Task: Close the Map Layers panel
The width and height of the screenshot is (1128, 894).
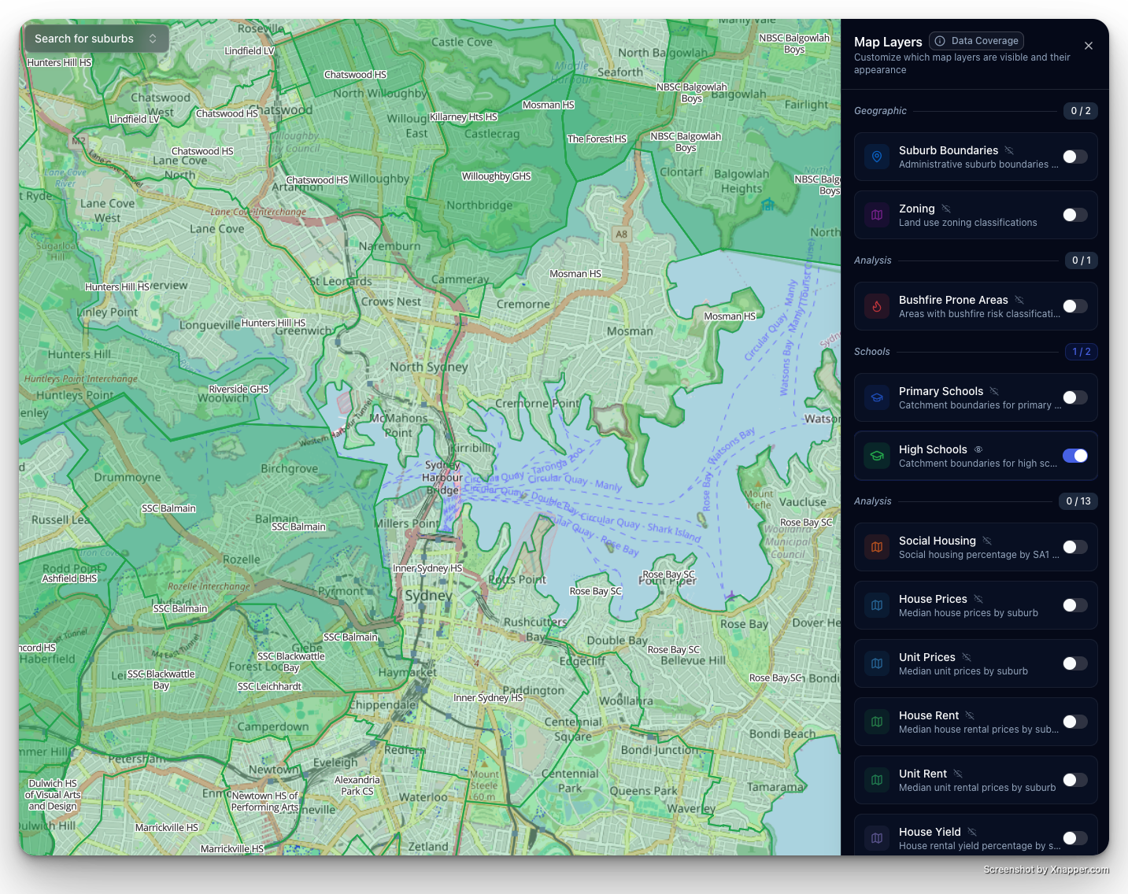Action: point(1089,46)
